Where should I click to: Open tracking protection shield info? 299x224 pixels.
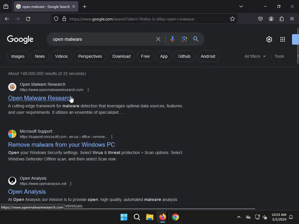[56, 19]
